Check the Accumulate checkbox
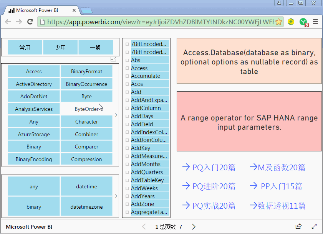323x234 pixels. tap(127, 76)
